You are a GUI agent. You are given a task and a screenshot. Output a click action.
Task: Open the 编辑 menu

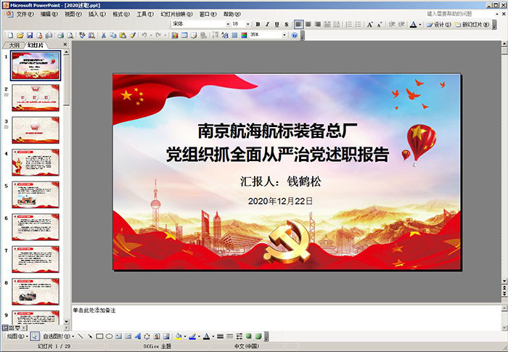click(x=49, y=15)
